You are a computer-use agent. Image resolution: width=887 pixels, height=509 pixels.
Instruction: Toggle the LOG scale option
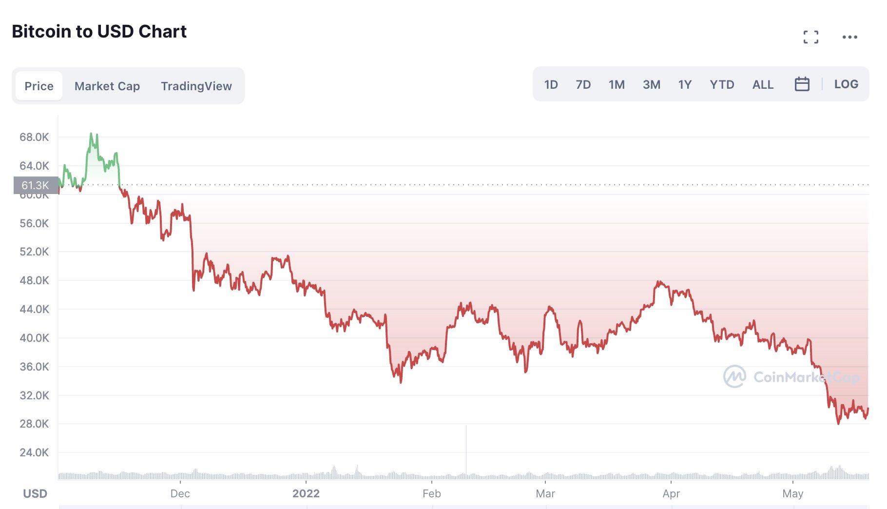846,84
